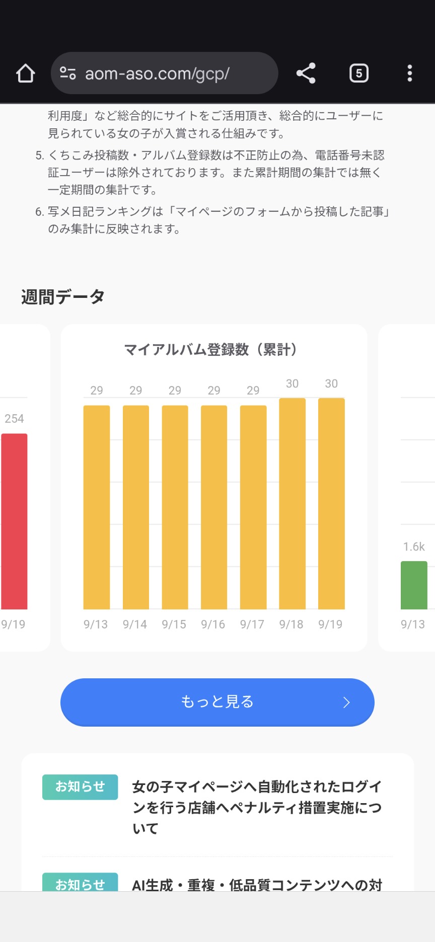Viewport: 435px width, 942px height.
Task: Click the aom-aso.com/gcp/ address bar
Action: [x=166, y=73]
